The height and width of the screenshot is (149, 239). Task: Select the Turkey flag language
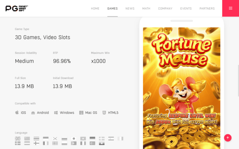92,143
